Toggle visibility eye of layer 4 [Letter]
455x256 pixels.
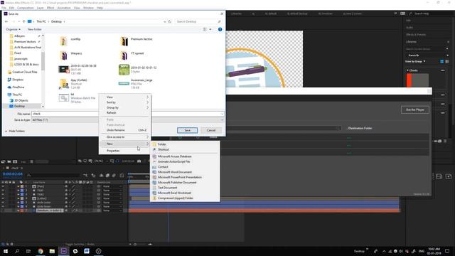3,198
